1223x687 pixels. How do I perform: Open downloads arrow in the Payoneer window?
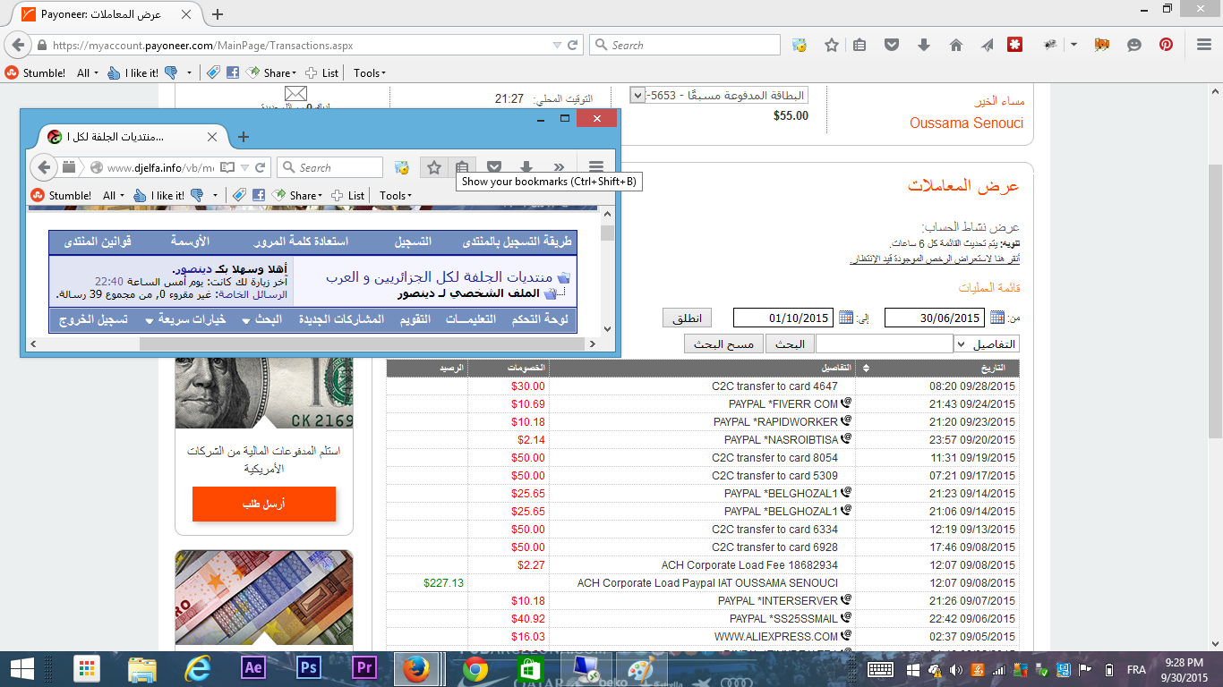[x=924, y=45]
